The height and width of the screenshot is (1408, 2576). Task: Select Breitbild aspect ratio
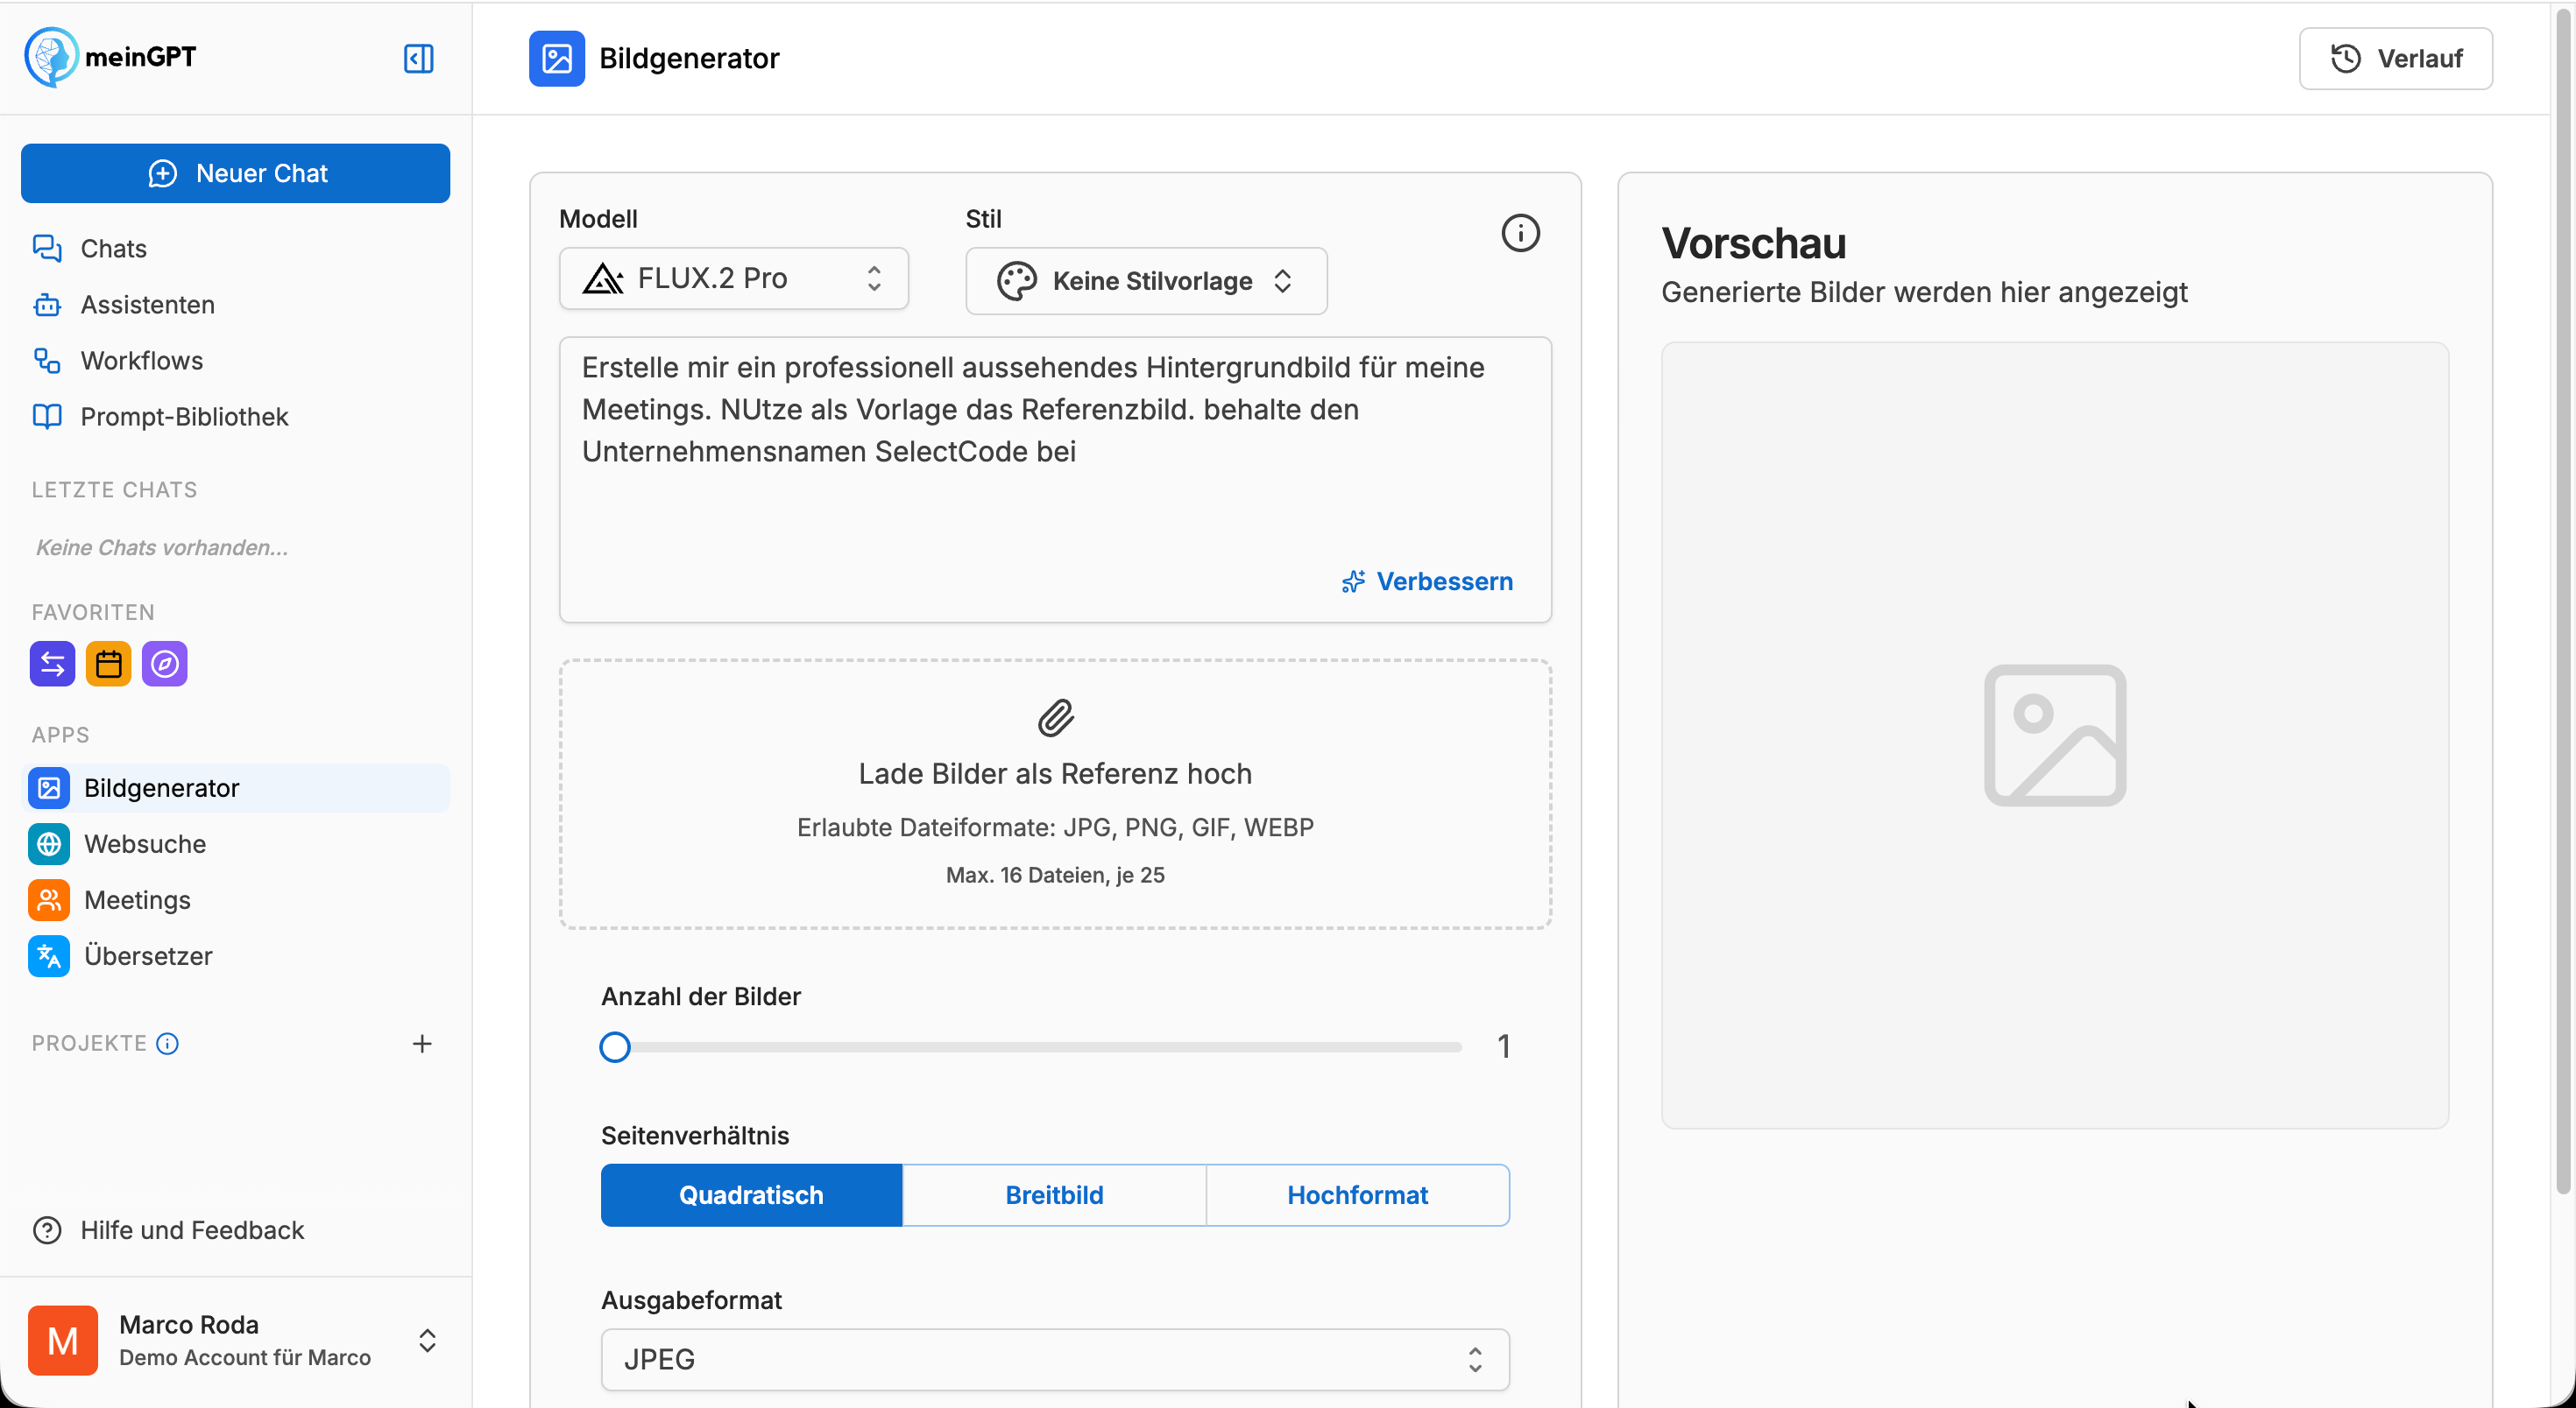(x=1054, y=1195)
